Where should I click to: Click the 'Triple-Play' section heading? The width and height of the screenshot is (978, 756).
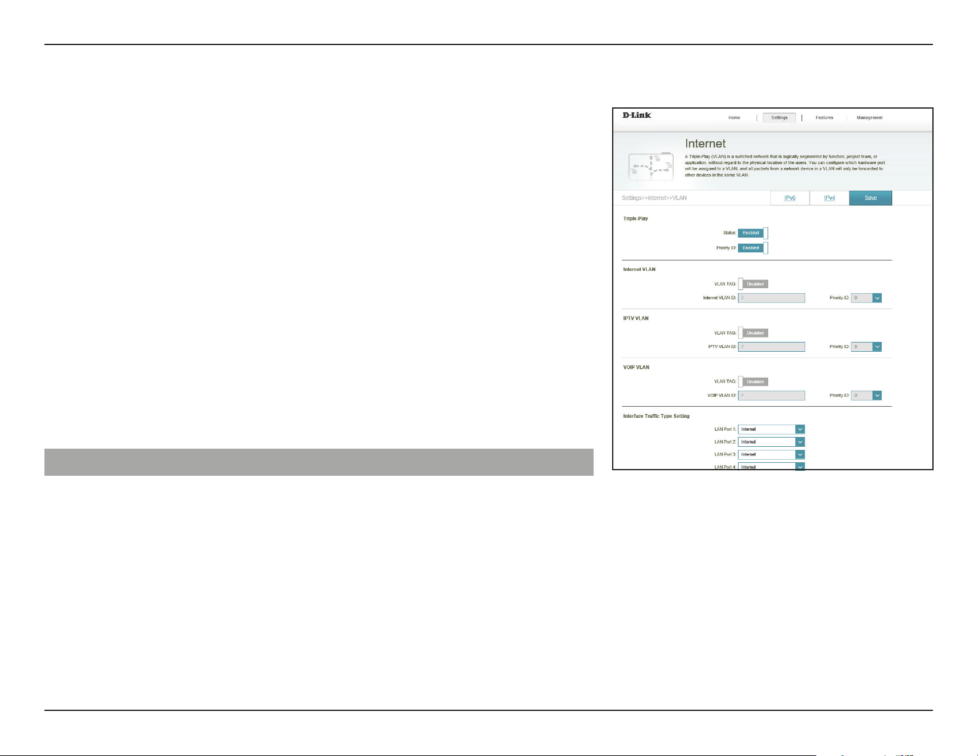[636, 218]
